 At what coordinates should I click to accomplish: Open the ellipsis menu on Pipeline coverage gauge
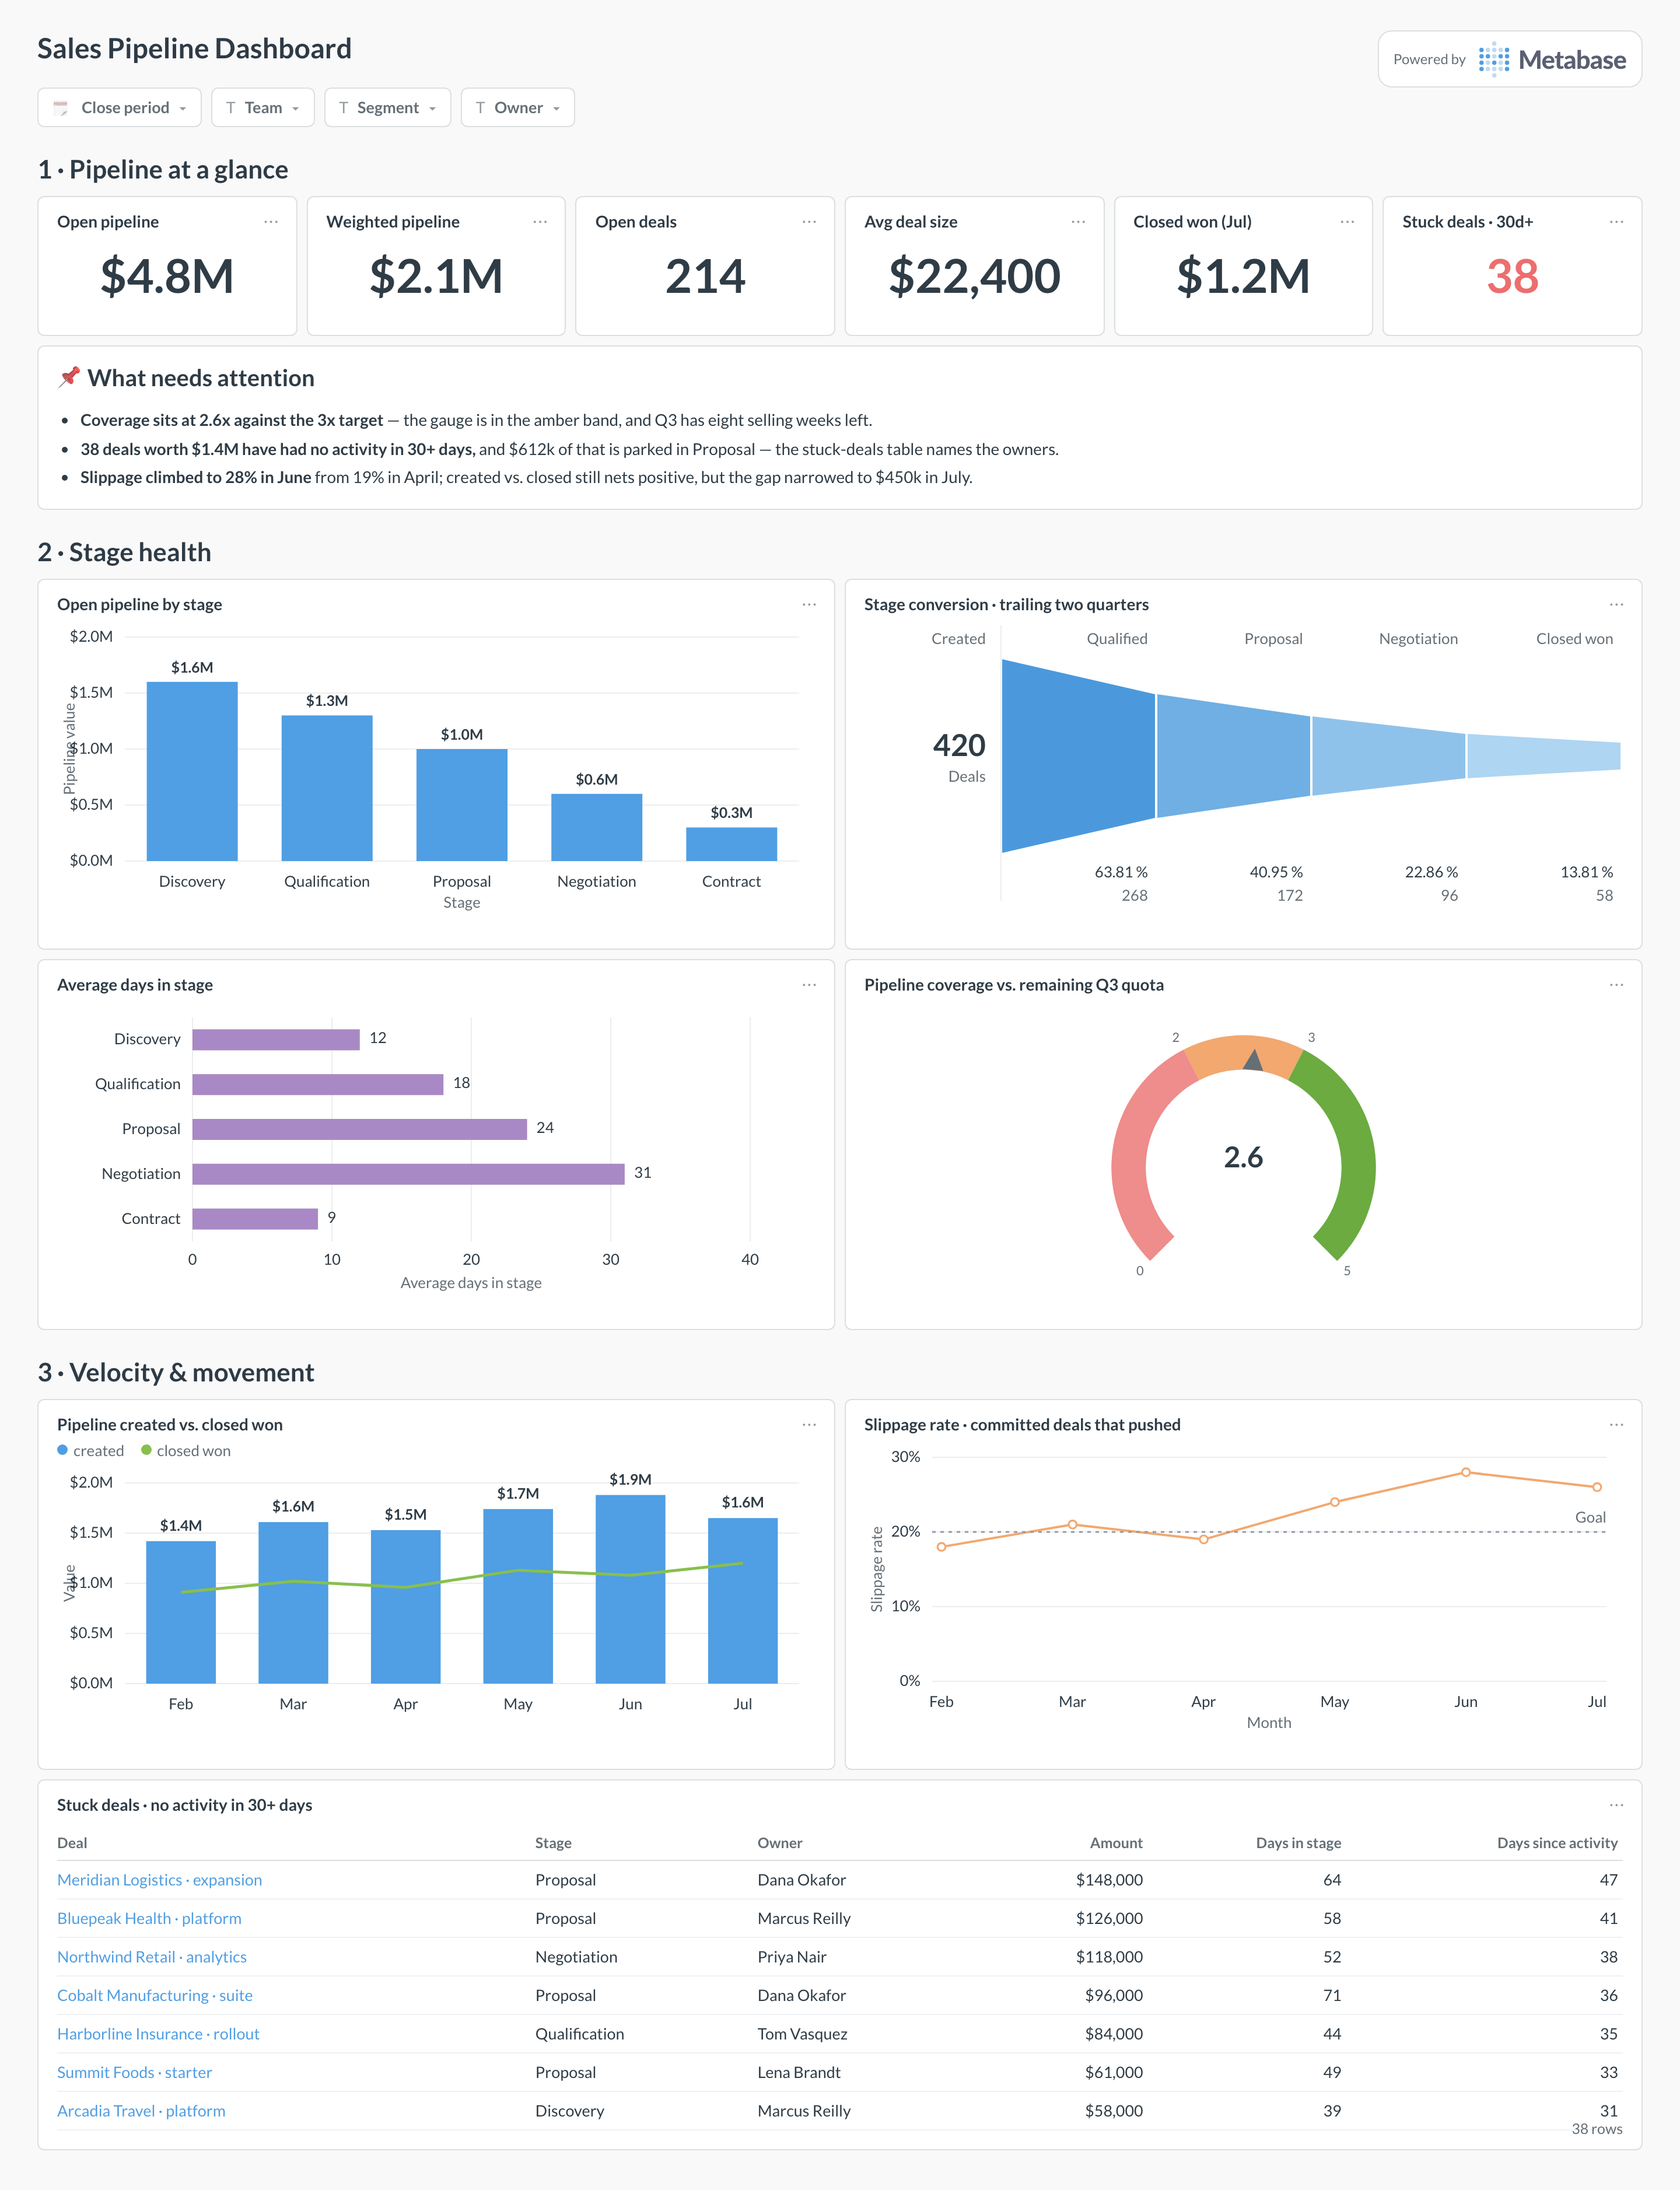(x=1616, y=985)
